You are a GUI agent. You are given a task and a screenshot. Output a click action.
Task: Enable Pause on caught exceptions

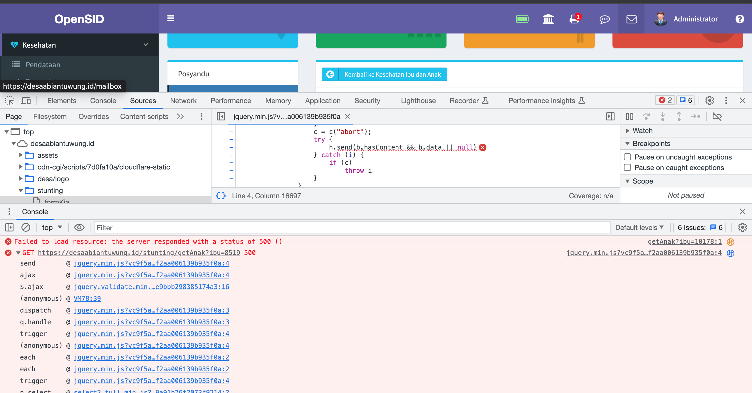tap(628, 167)
